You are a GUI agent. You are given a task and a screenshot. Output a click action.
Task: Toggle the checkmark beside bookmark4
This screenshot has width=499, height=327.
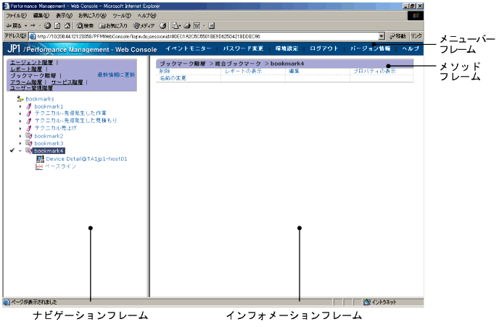[12, 150]
